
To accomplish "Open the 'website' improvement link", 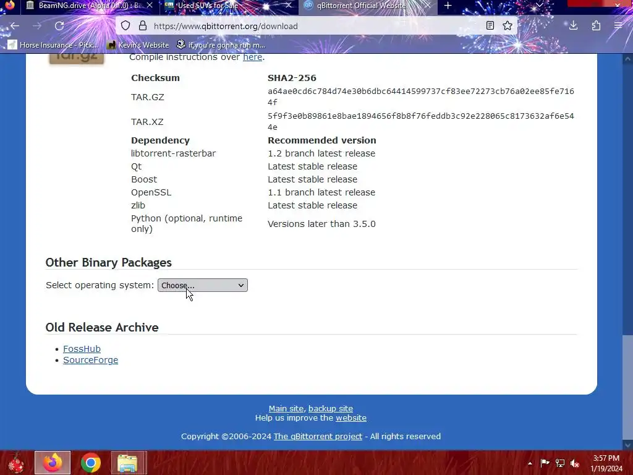I will [351, 417].
